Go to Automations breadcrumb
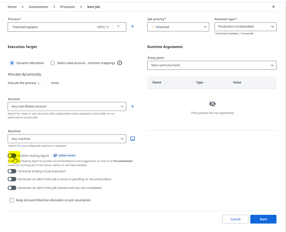Viewport: 286px width, 232px height. pyautogui.click(x=38, y=7)
